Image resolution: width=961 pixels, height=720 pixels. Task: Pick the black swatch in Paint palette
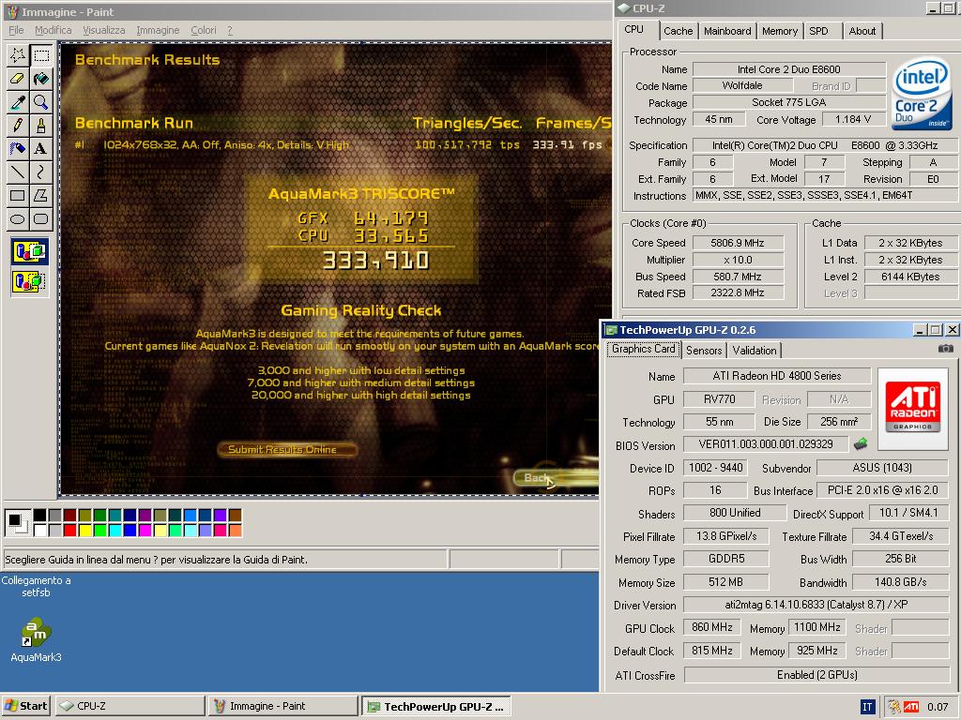39,516
